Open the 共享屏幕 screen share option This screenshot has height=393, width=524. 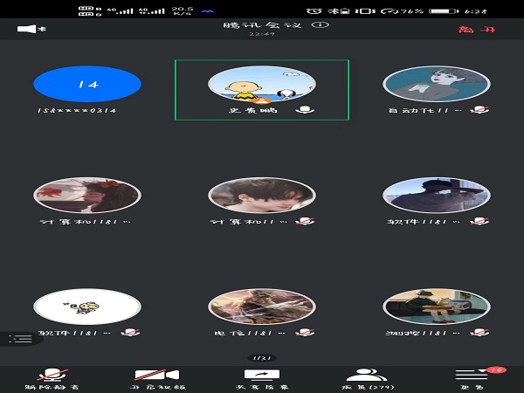pyautogui.click(x=262, y=376)
